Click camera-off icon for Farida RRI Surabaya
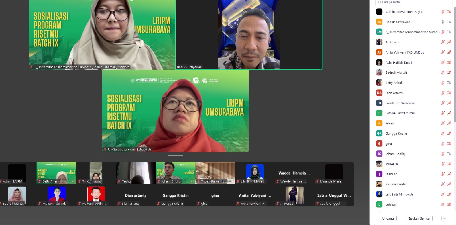This screenshot has height=225, width=456. coord(449,103)
